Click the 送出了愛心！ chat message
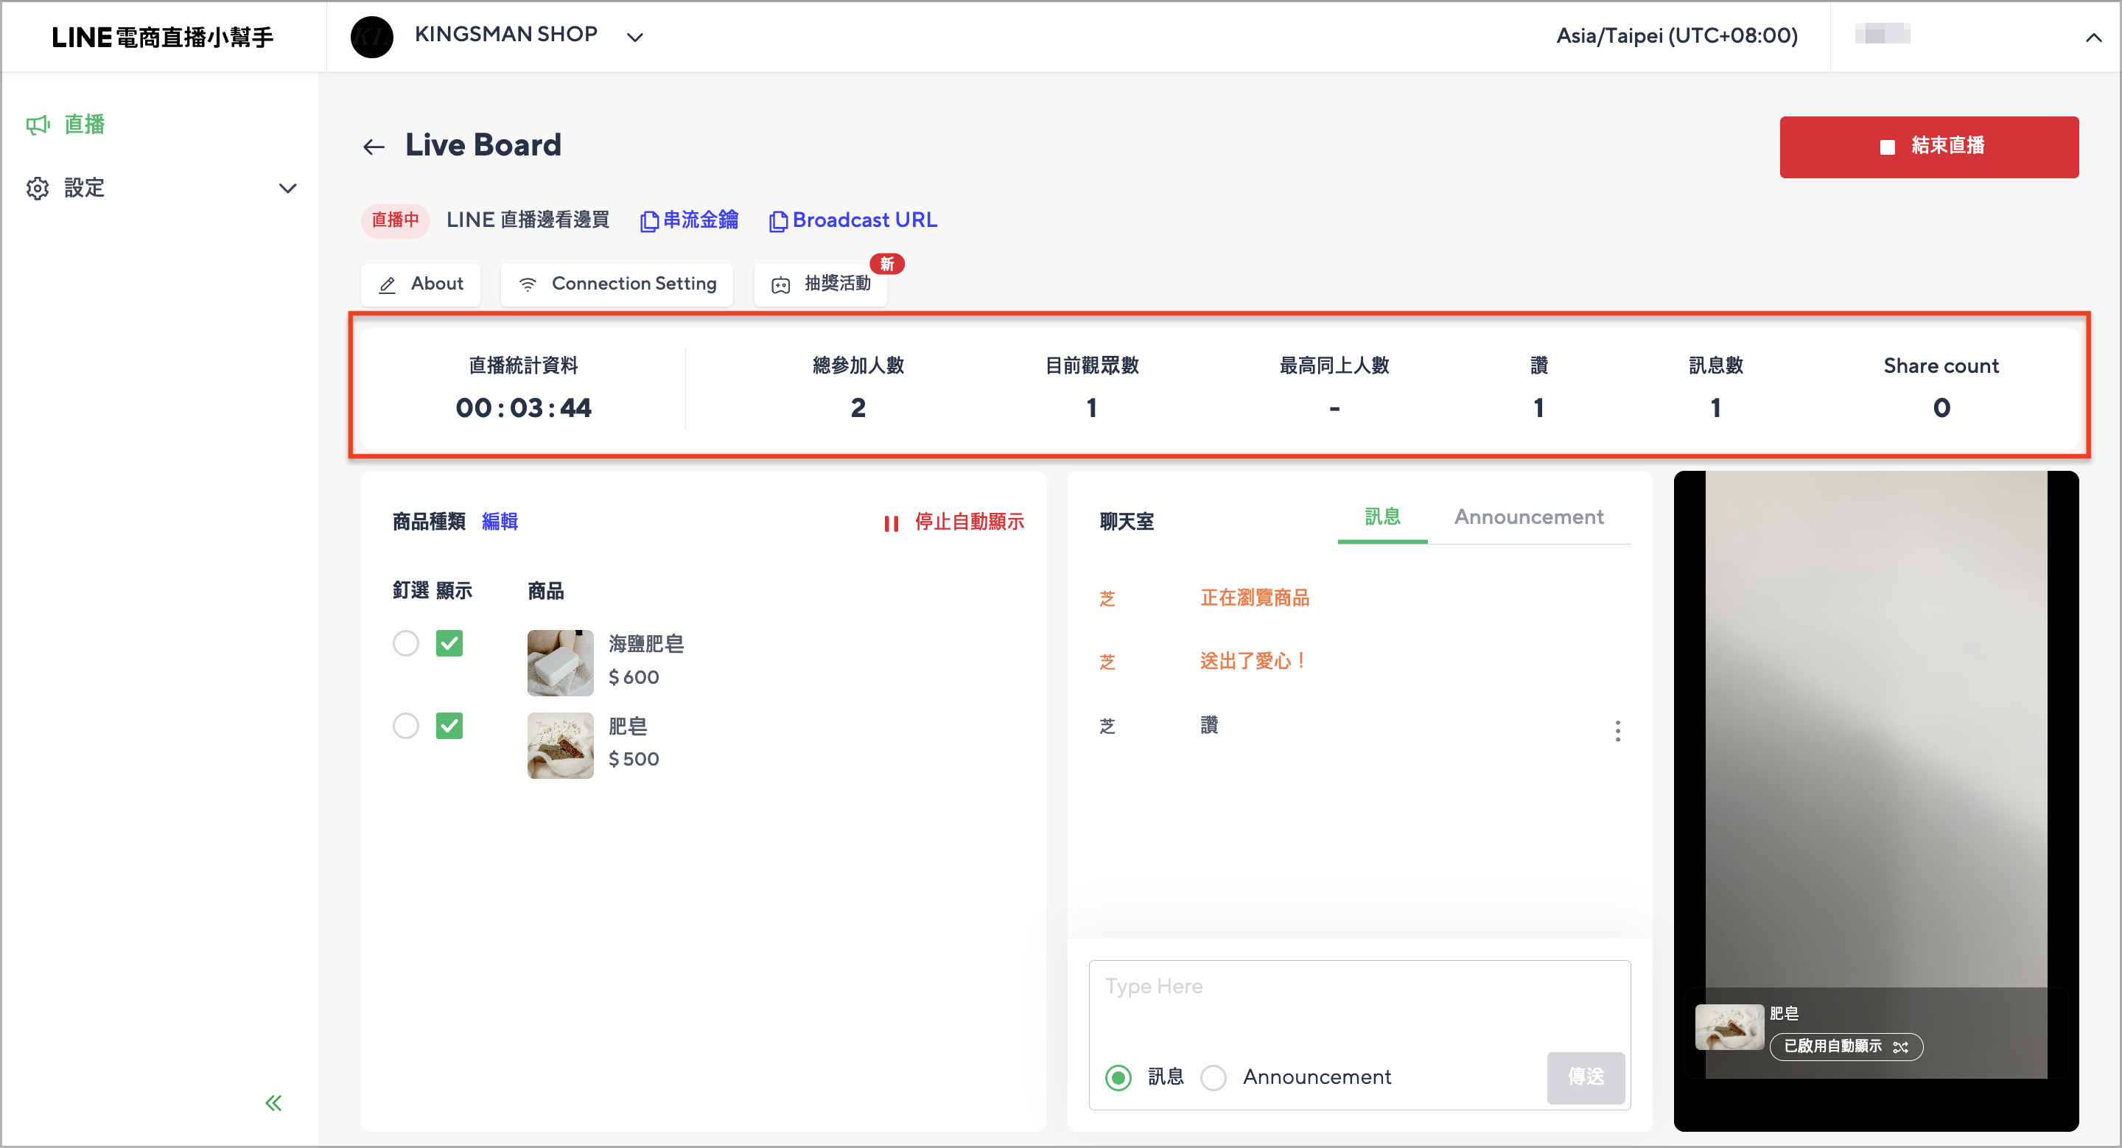This screenshot has height=1148, width=2122. 1253,660
